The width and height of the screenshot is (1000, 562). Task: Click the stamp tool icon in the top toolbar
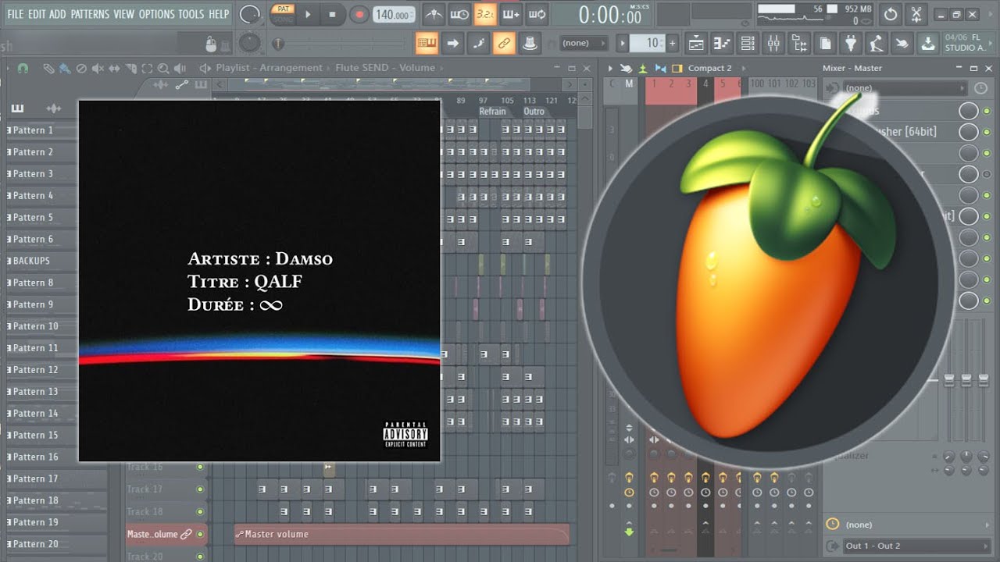[530, 43]
